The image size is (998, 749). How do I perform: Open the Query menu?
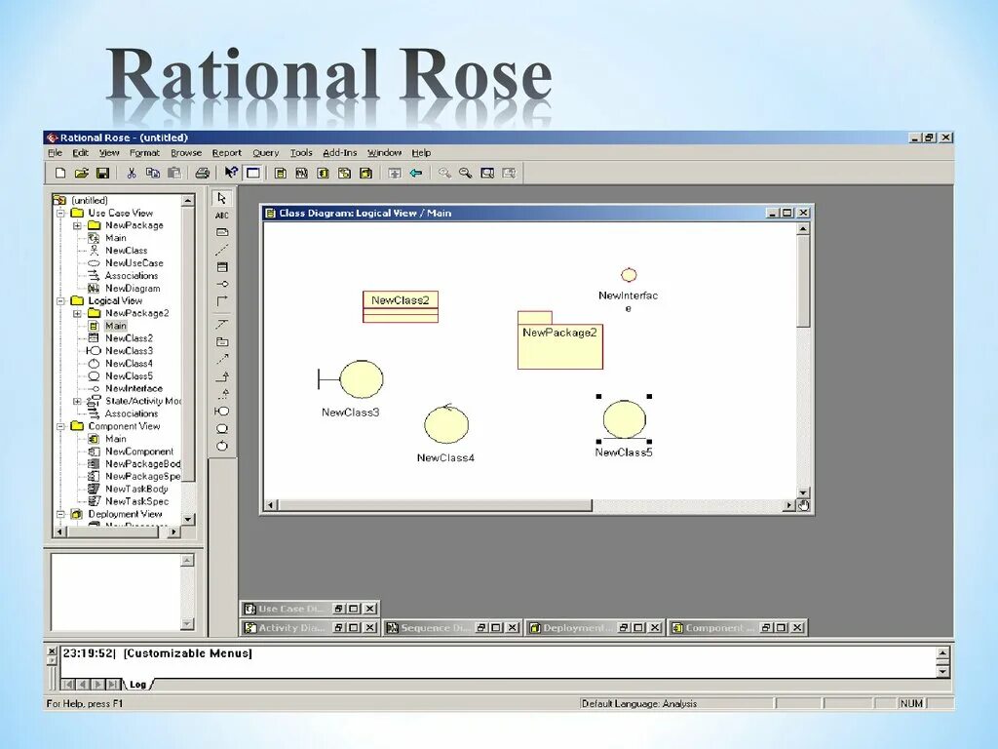[265, 153]
